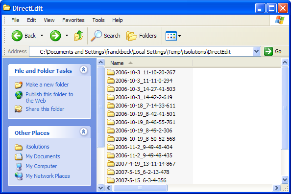The image size is (291, 194).
Task: Expand the Address bar dropdown
Action: point(256,51)
